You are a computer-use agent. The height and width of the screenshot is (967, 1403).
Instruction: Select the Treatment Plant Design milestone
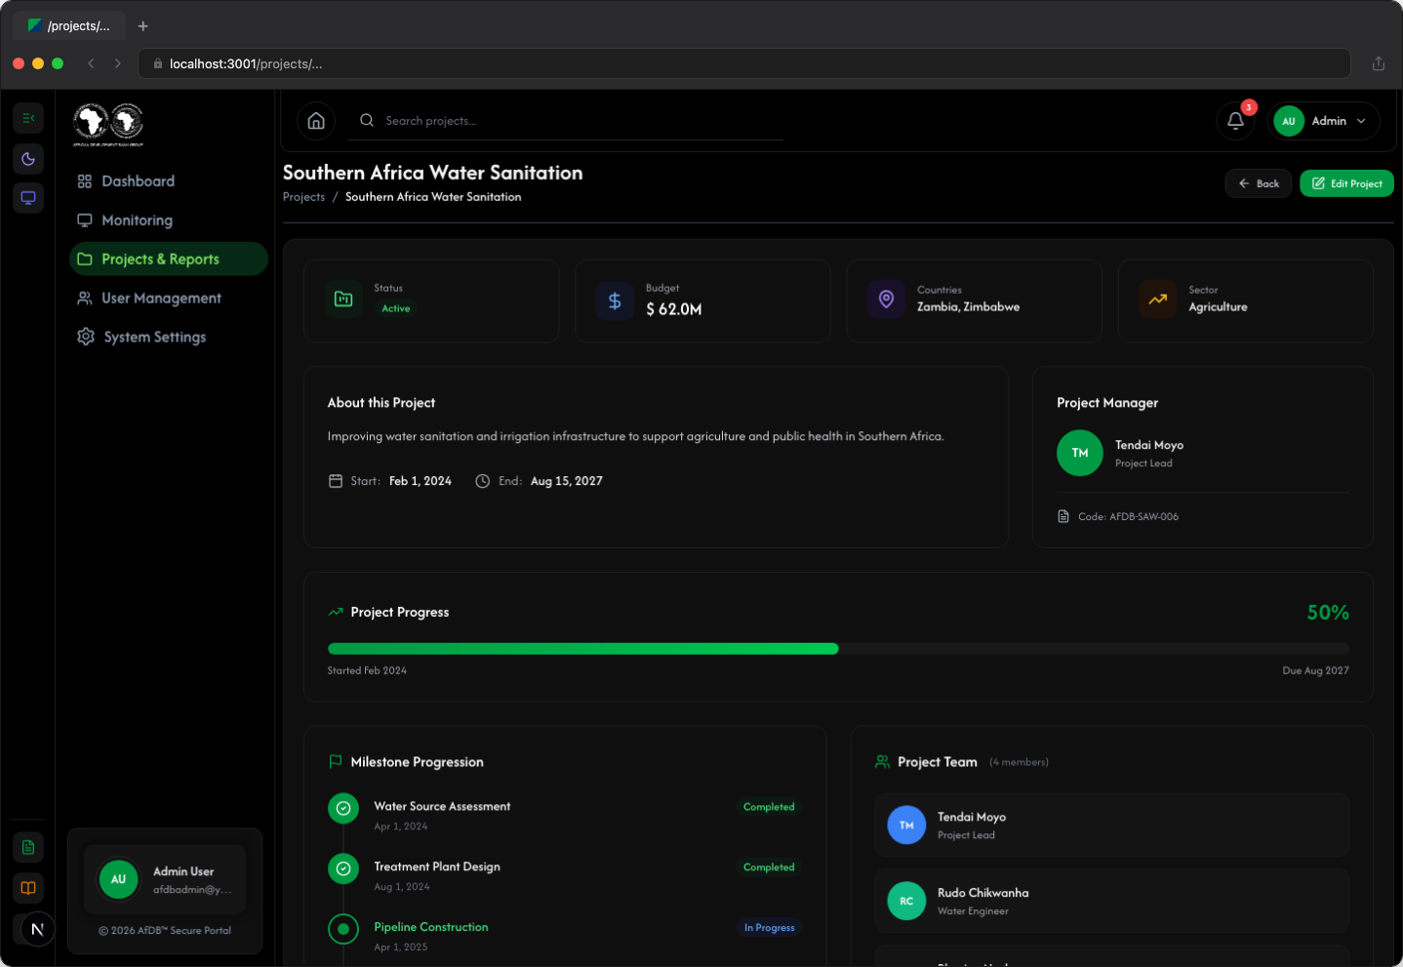tap(437, 866)
